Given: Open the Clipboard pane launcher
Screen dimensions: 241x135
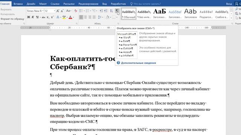Looking at the screenshot, I should click(24, 24).
